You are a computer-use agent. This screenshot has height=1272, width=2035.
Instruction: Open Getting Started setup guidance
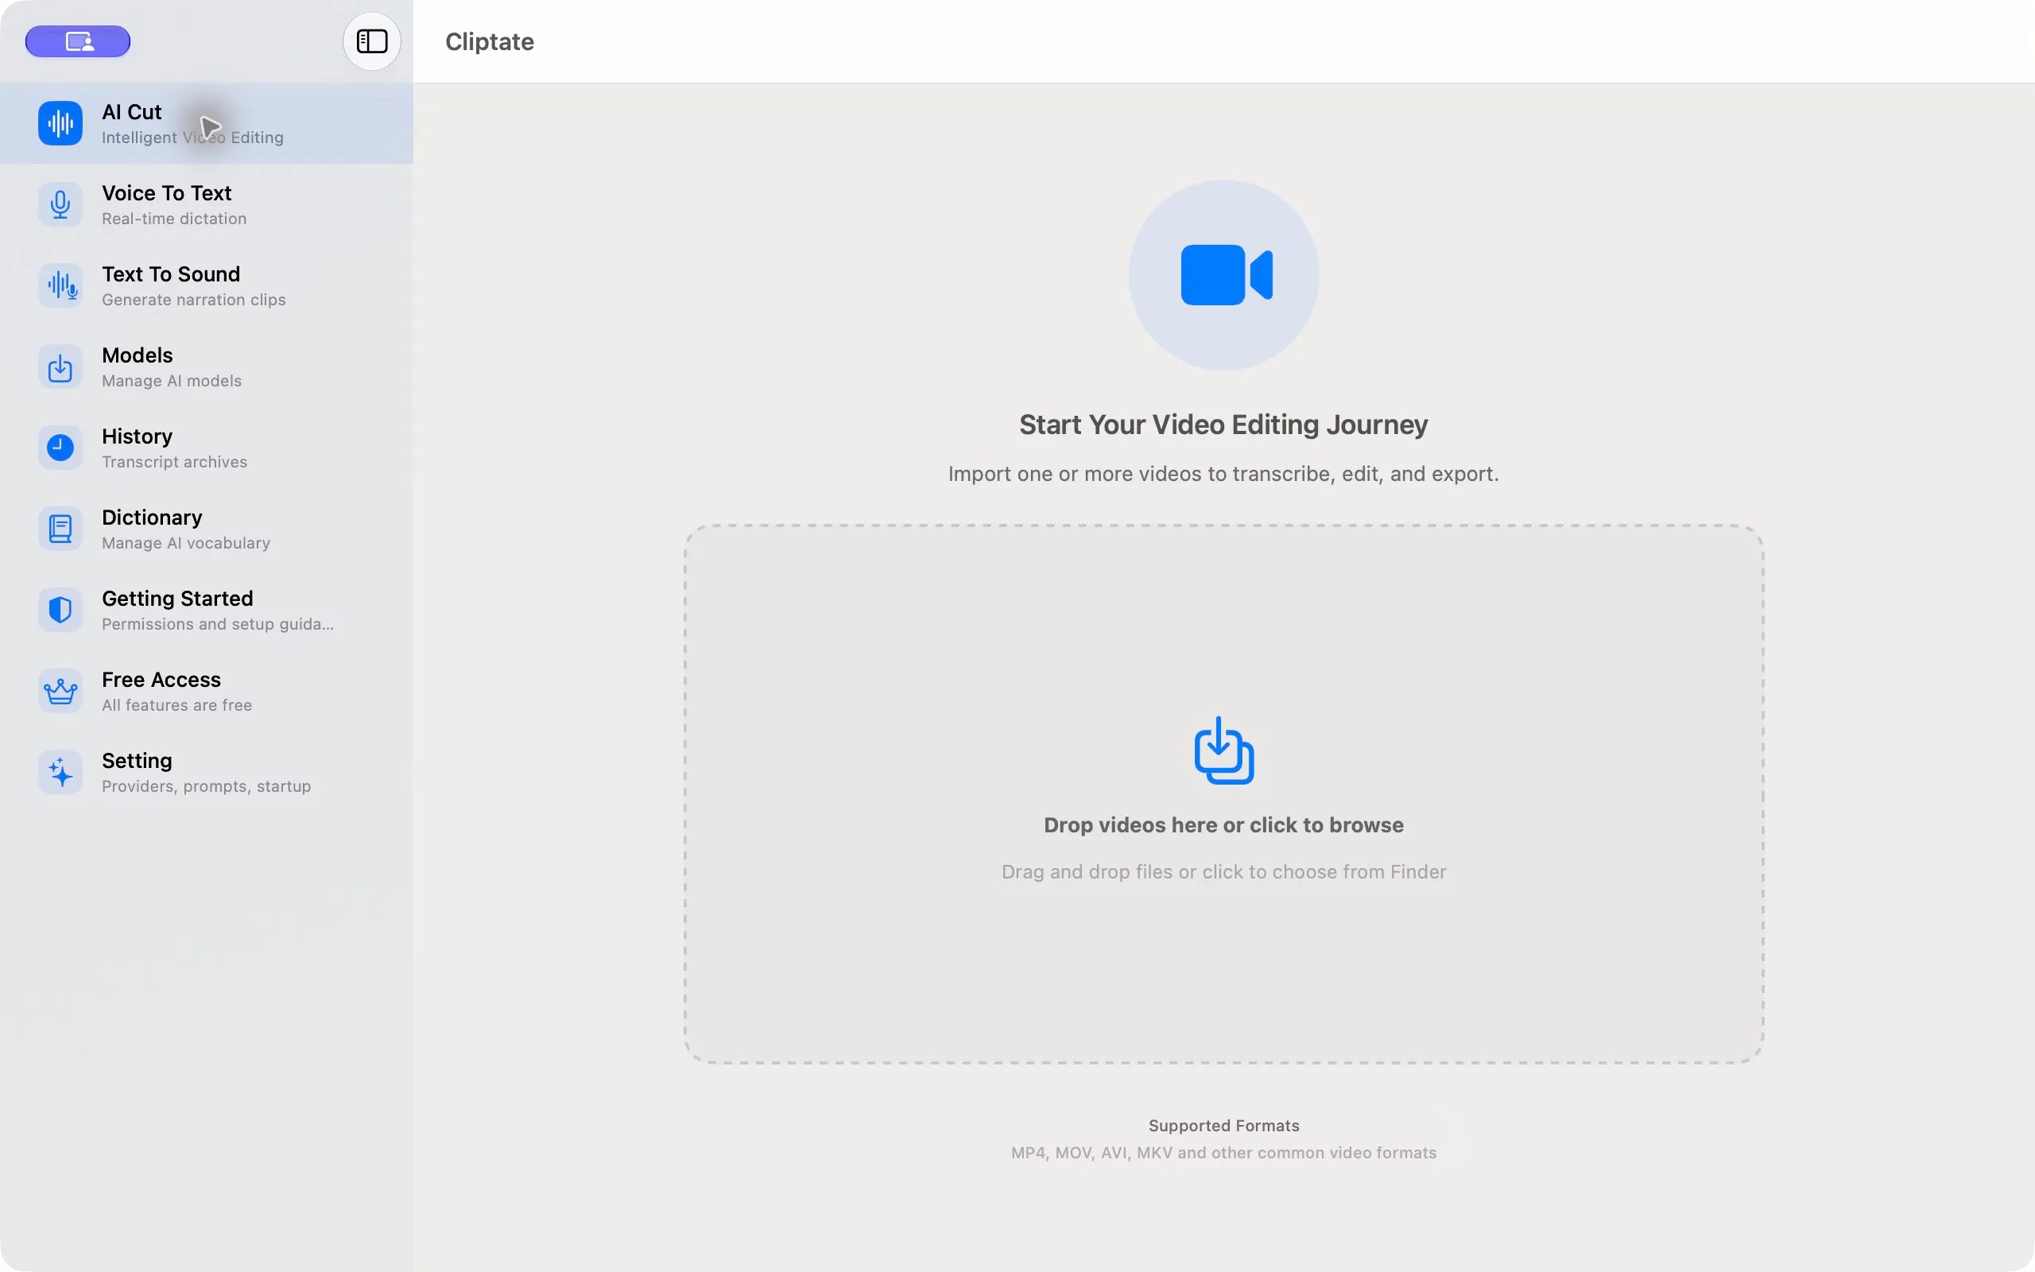(207, 610)
